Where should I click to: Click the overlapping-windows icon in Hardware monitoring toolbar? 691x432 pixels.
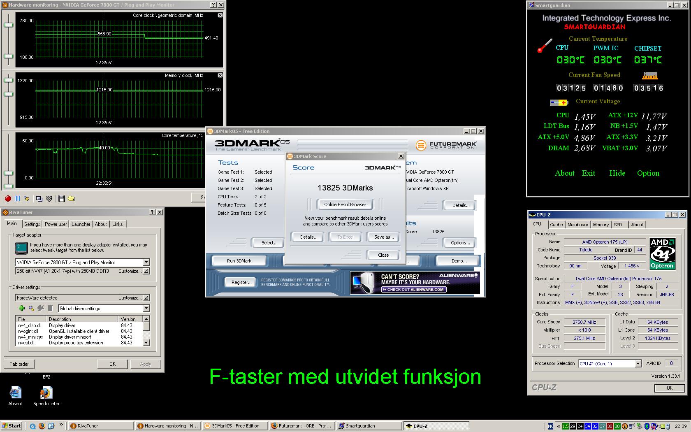tap(39, 199)
